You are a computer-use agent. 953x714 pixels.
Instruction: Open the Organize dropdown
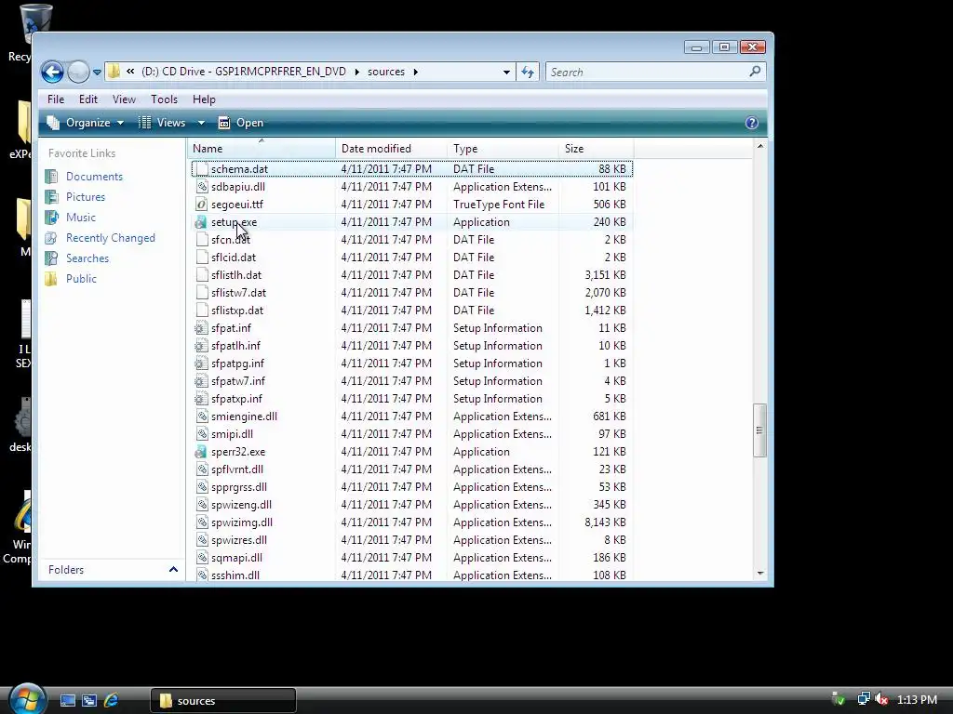click(x=86, y=123)
